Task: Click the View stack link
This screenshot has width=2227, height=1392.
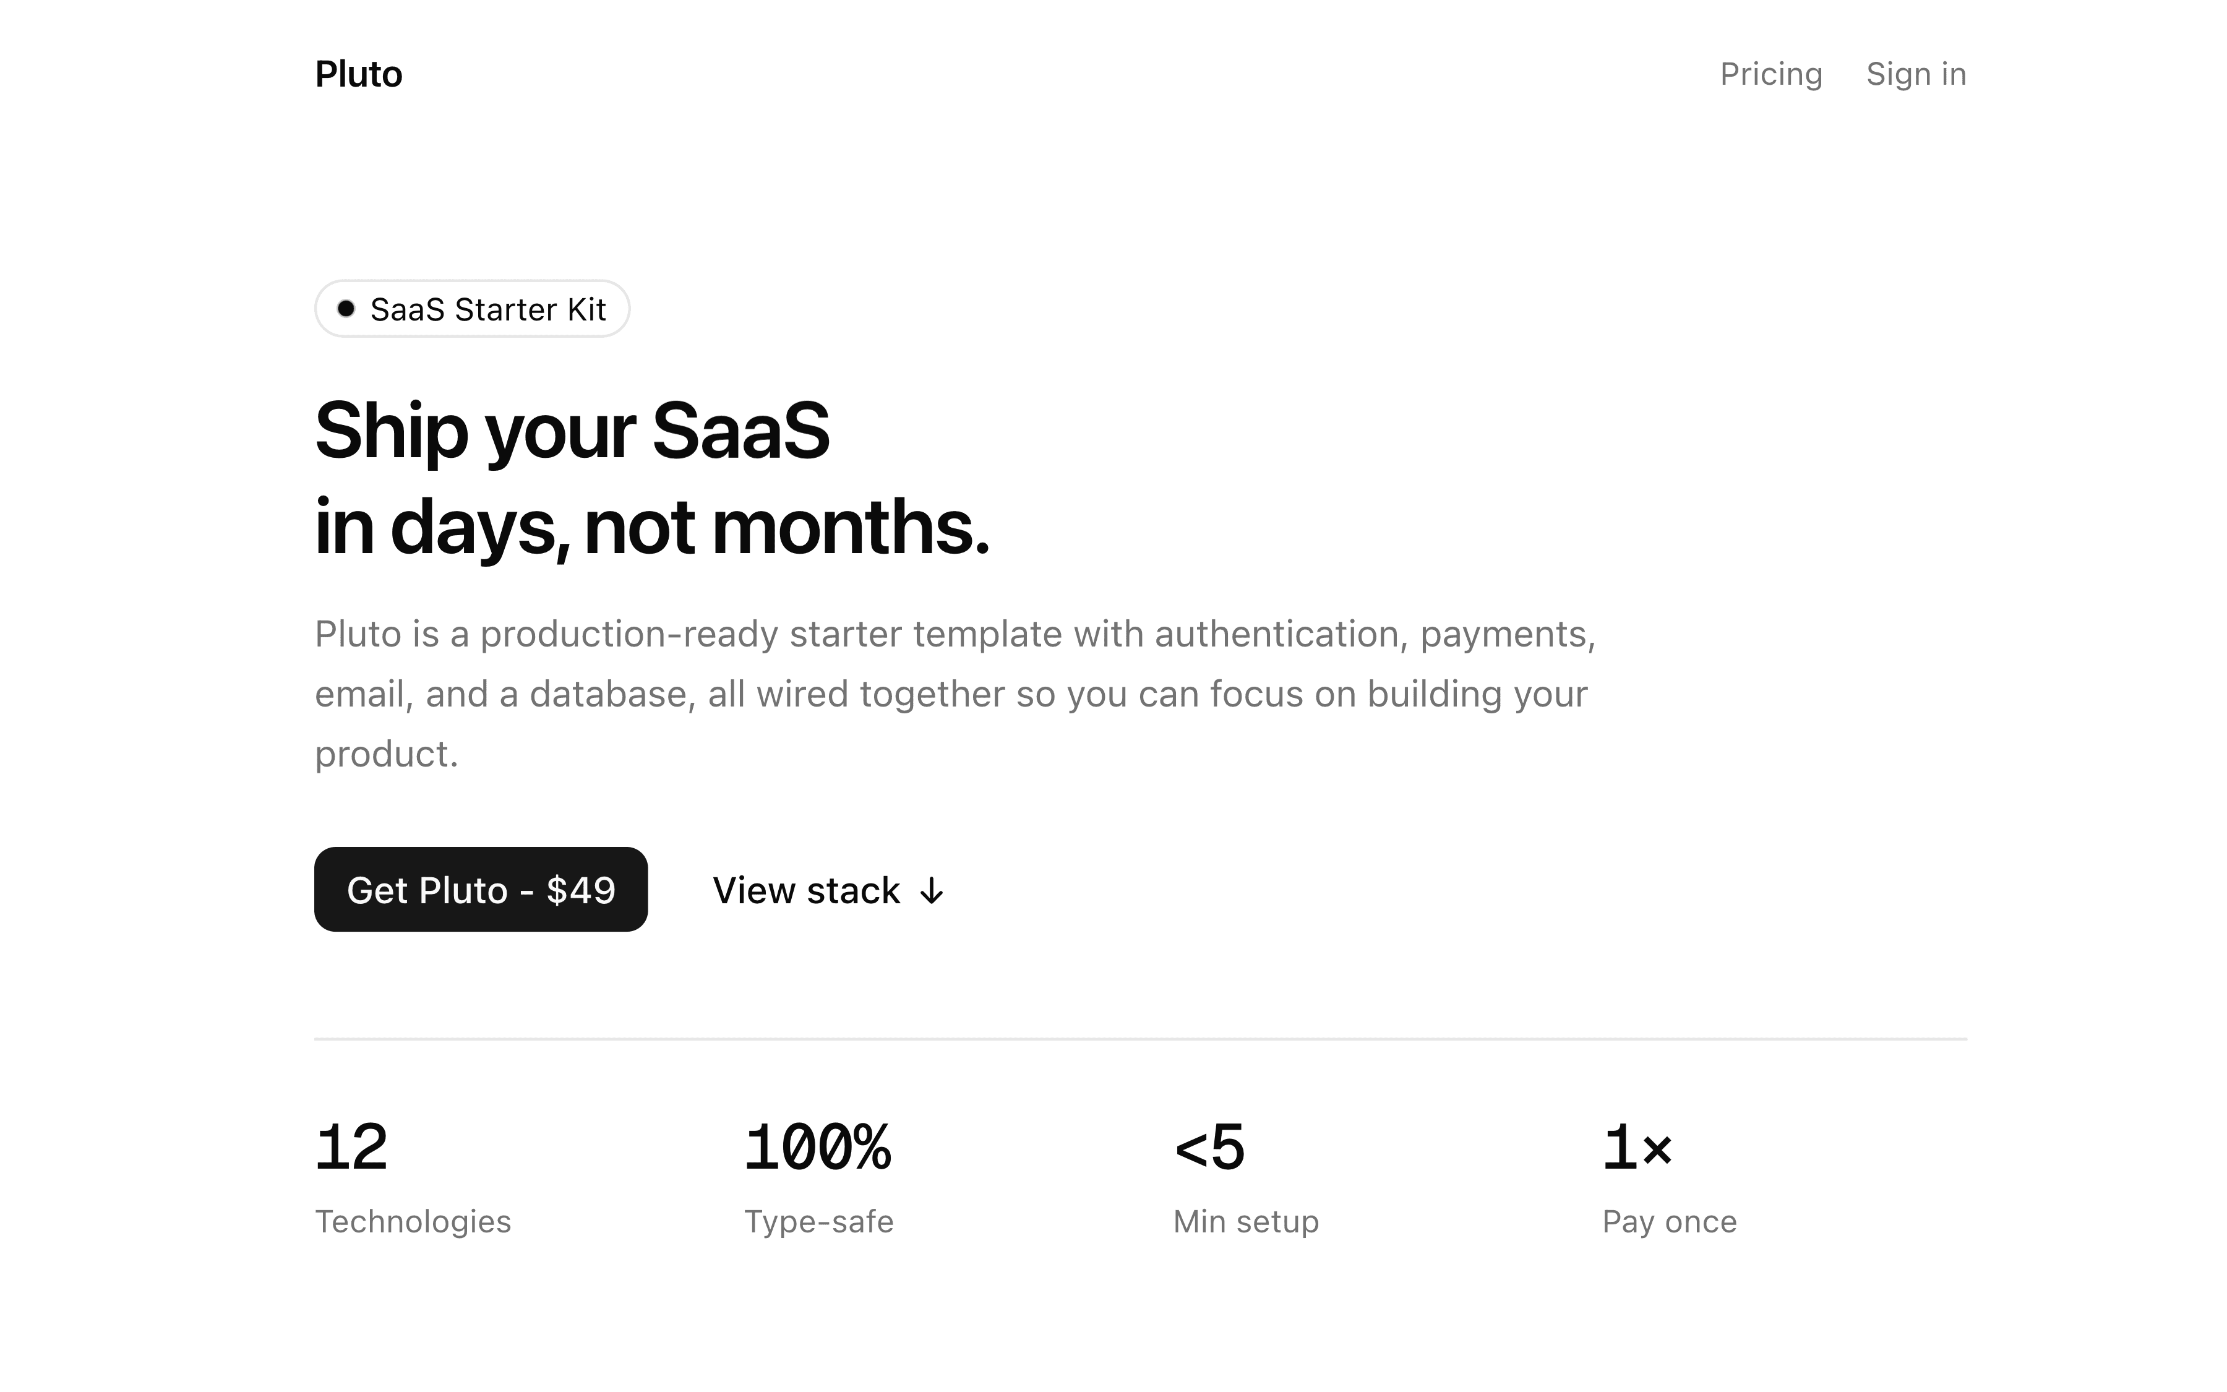Action: [x=806, y=890]
